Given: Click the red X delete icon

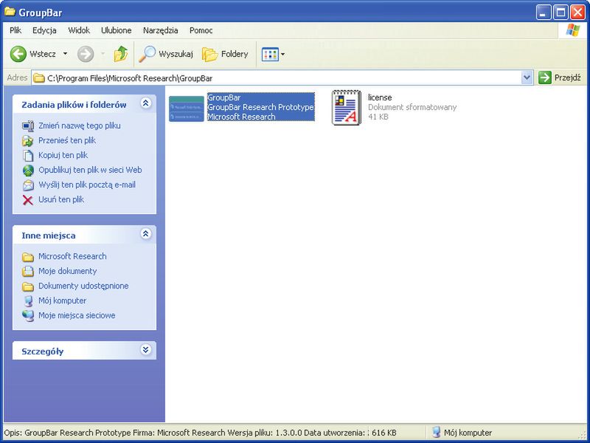Looking at the screenshot, I should (28, 199).
